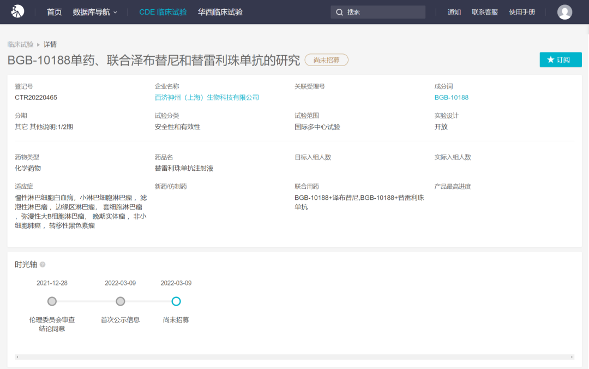Viewport: 589px width, 369px height.
Task: Click the 联合用药 combination text
Action: click(x=359, y=203)
